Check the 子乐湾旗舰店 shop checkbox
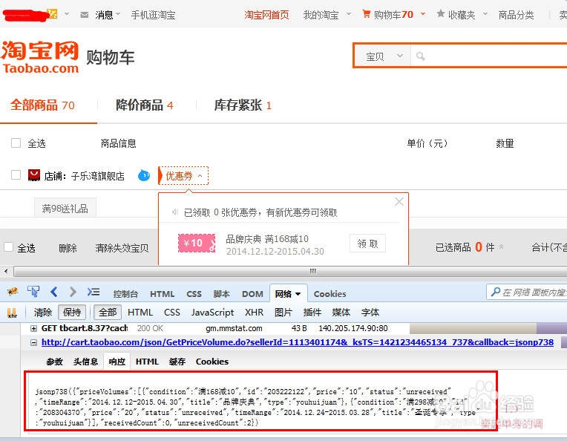The image size is (567, 441). [x=16, y=175]
